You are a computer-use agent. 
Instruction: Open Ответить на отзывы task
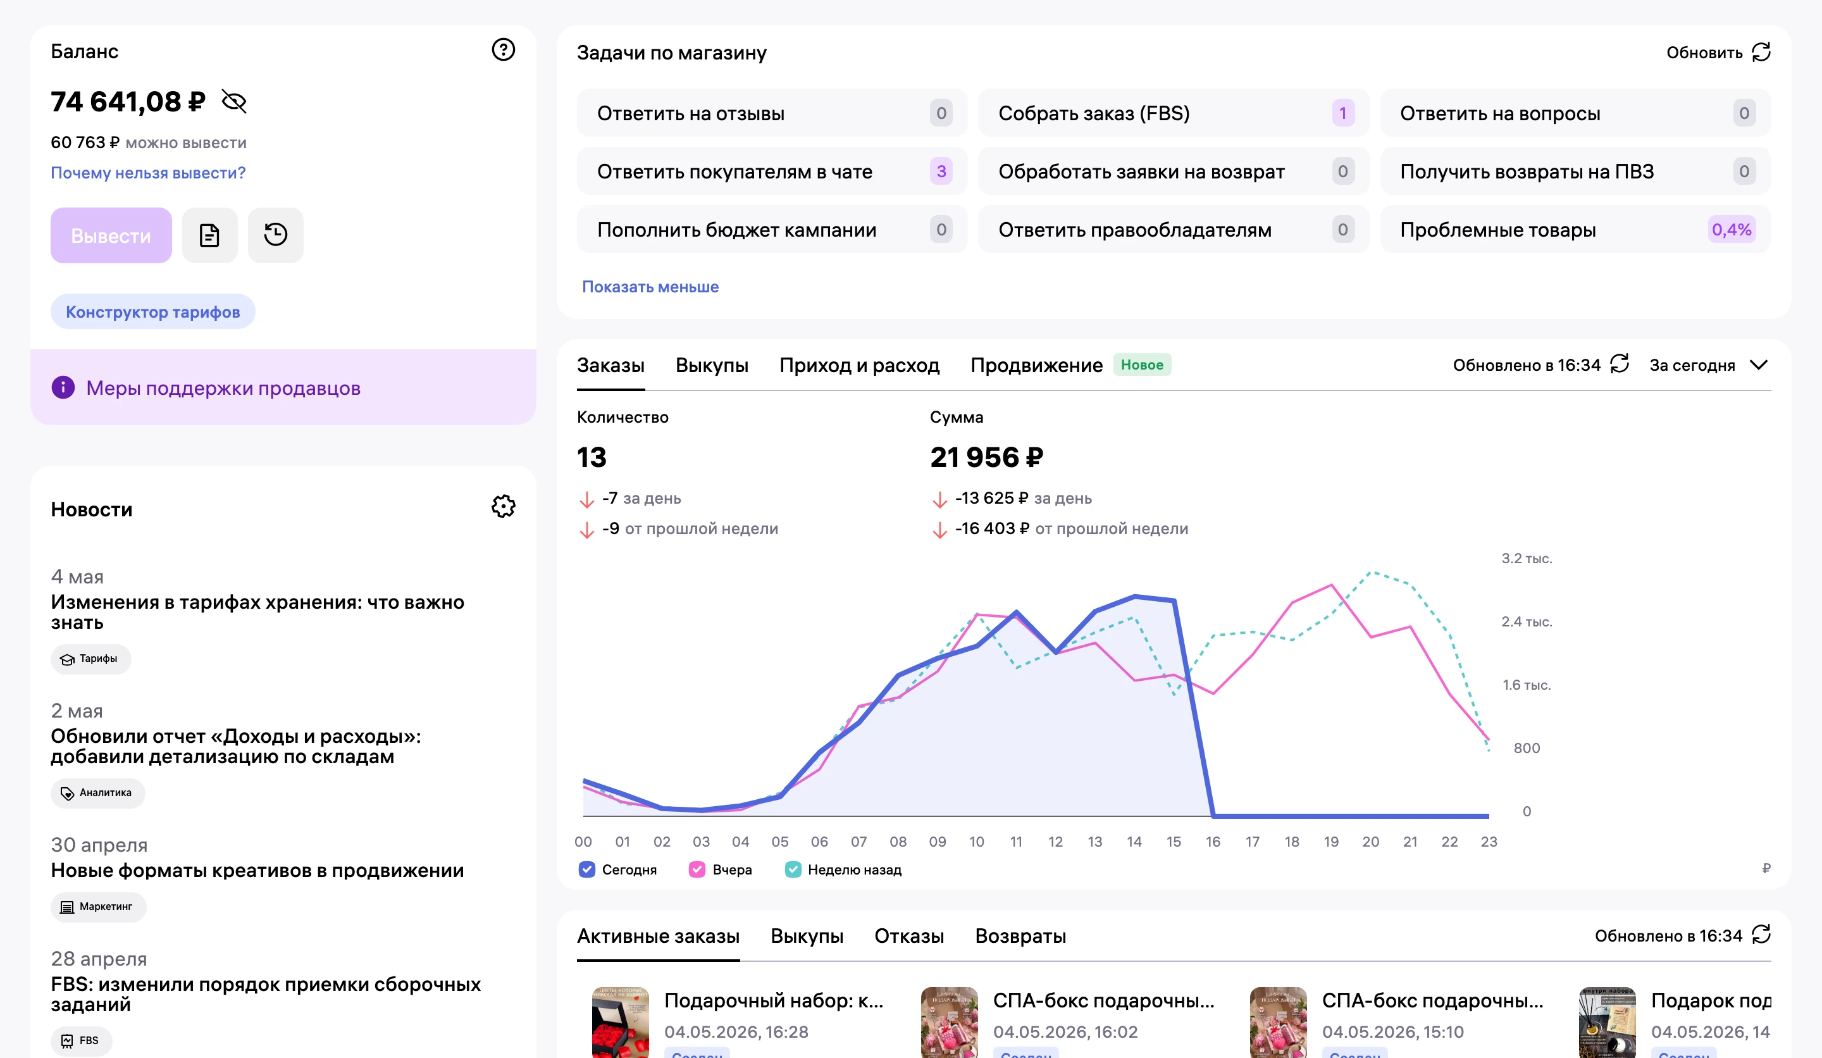pos(772,113)
